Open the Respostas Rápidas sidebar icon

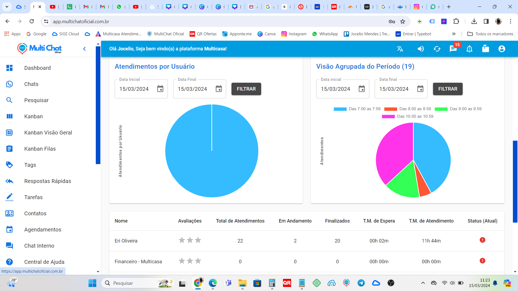9,181
